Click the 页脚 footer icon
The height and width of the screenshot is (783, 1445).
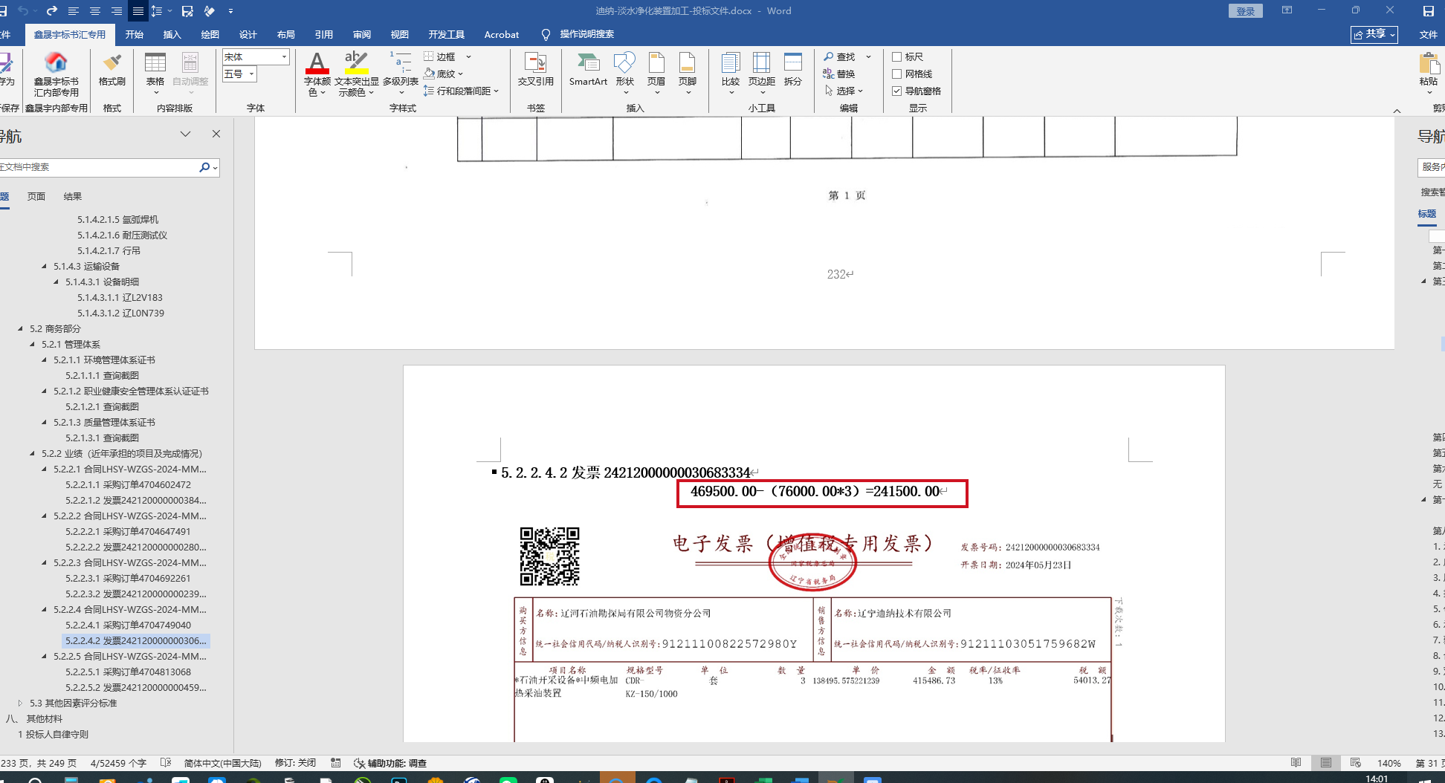(x=688, y=73)
